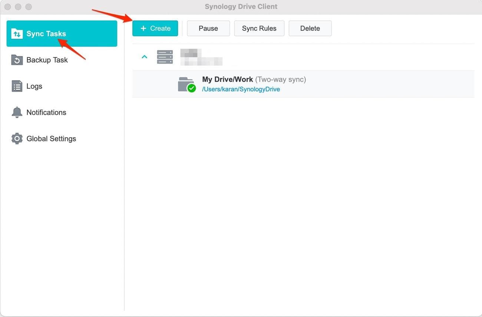482x317 pixels.
Task: Click the Sync Rules button
Action: (x=259, y=28)
